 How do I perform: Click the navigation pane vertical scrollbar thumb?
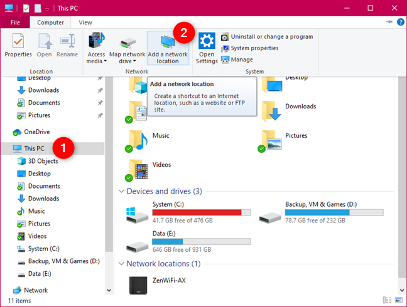[109, 164]
